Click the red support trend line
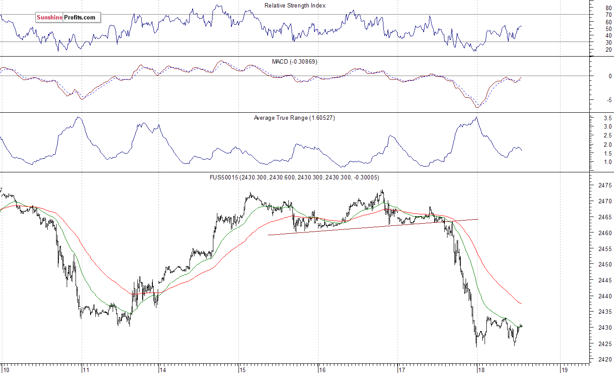Screen dimensions: 614x373 point(373,227)
